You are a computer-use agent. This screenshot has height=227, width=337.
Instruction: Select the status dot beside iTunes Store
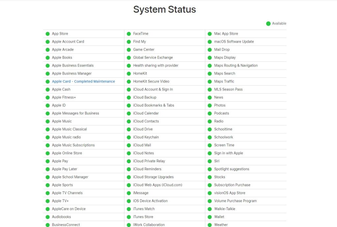[x=129, y=217]
